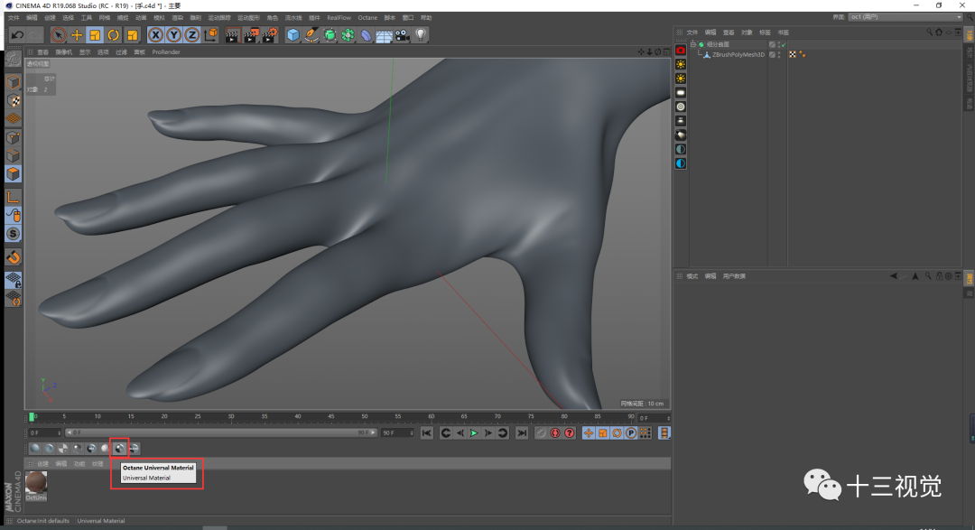Toggle visibility dots of ZBrushPolyMesh3D
This screenshot has width=975, height=530.
tap(779, 55)
